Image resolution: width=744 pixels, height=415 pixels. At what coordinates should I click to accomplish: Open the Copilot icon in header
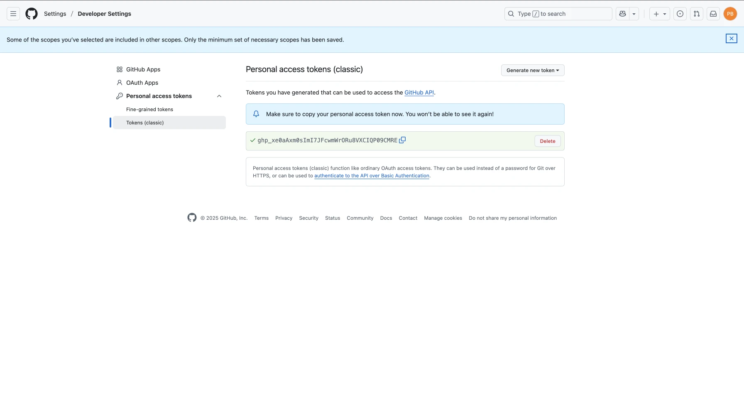point(622,14)
